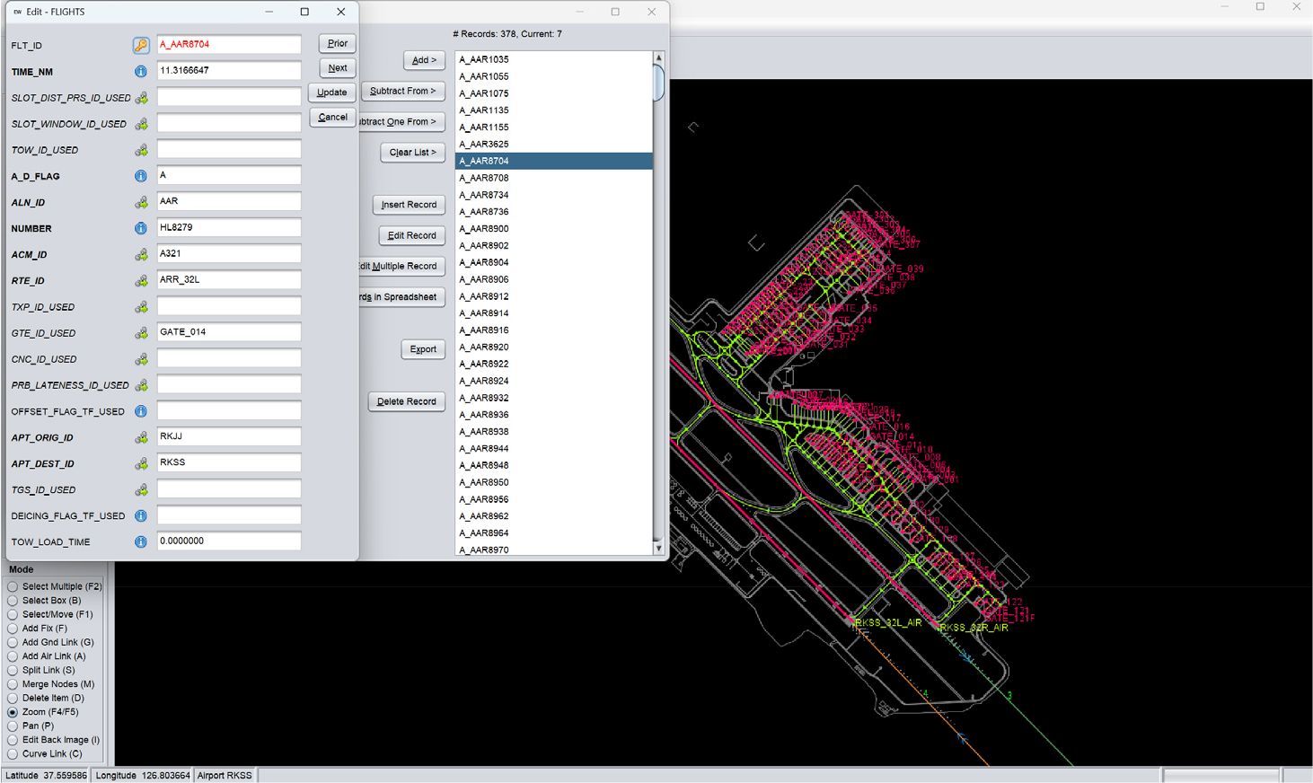Click in the GATE_014 input field
This screenshot has width=1313, height=783.
(229, 332)
